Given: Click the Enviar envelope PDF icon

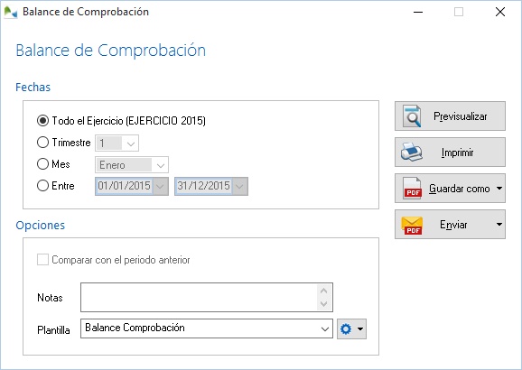Looking at the screenshot, I should (x=412, y=225).
